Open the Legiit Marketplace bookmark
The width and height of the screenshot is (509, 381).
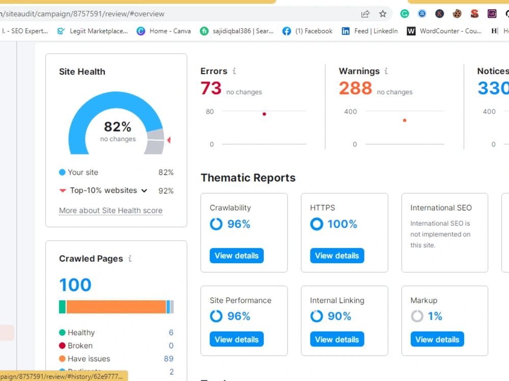[93, 31]
